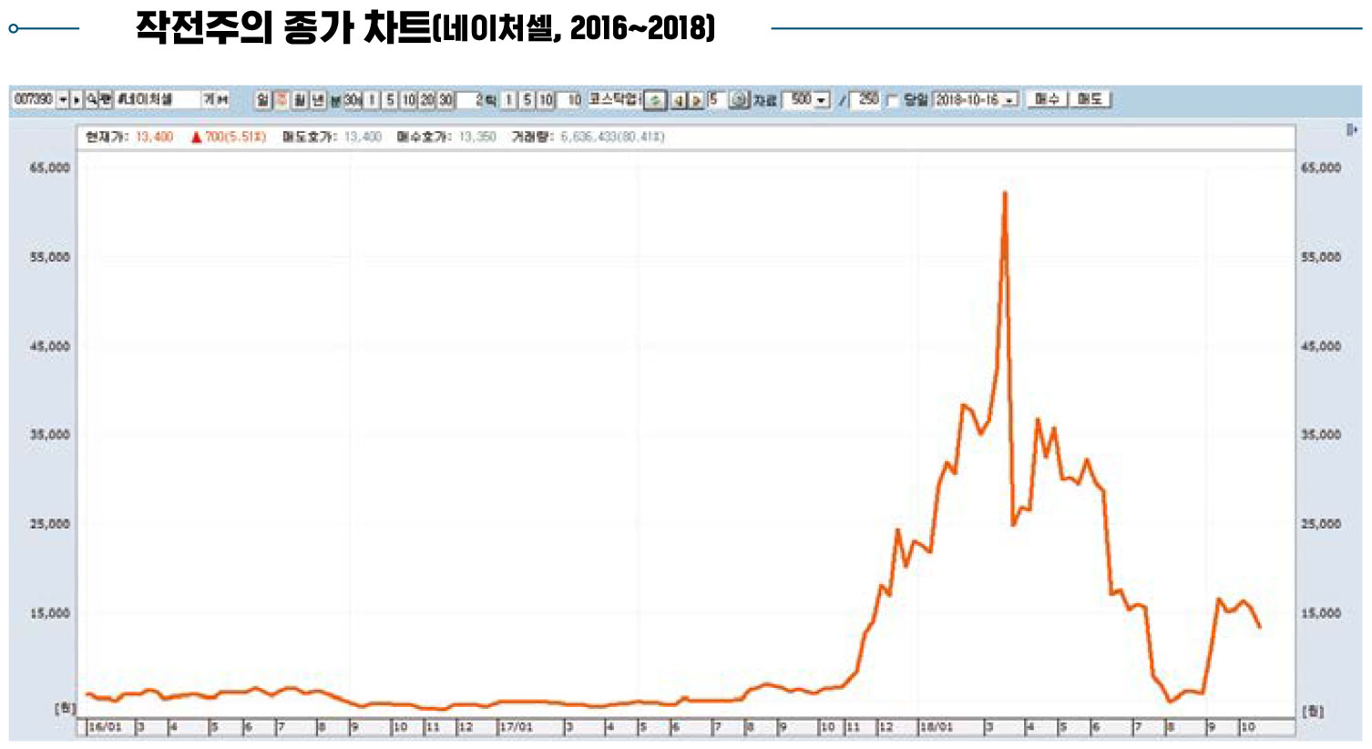Select the 5-tick chart button
1372x749 pixels.
click(527, 99)
